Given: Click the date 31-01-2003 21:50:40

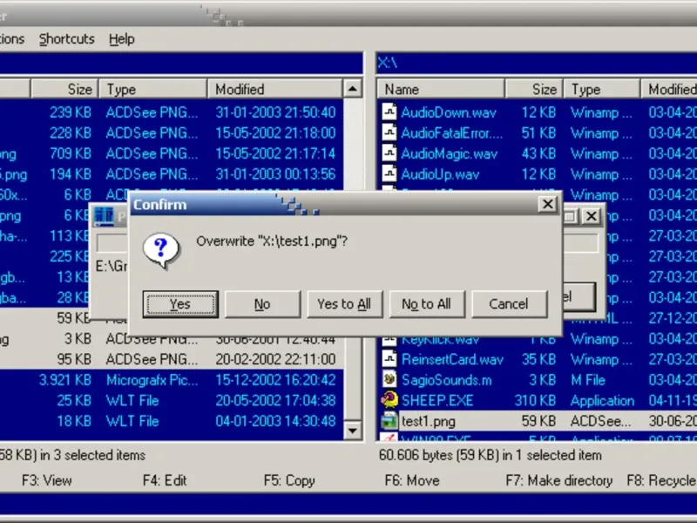Looking at the screenshot, I should pos(275,112).
